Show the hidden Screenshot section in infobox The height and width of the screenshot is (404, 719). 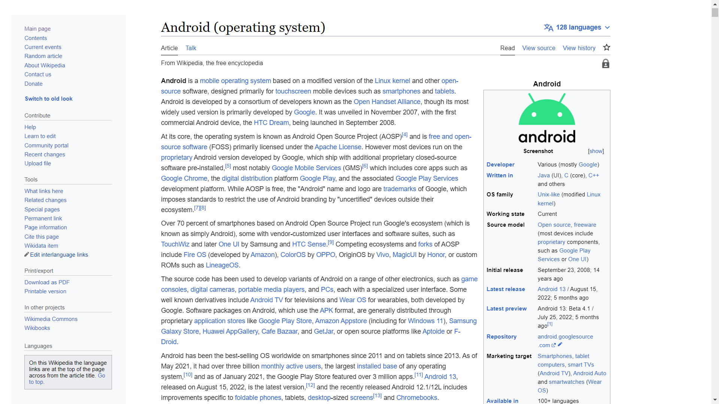click(x=596, y=151)
